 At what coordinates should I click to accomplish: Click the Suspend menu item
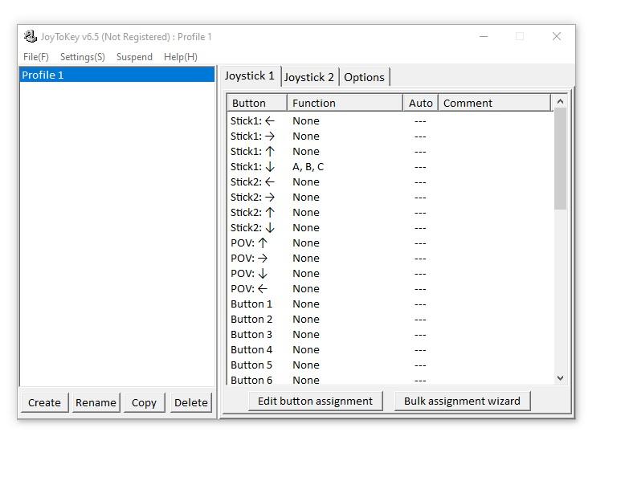point(134,57)
